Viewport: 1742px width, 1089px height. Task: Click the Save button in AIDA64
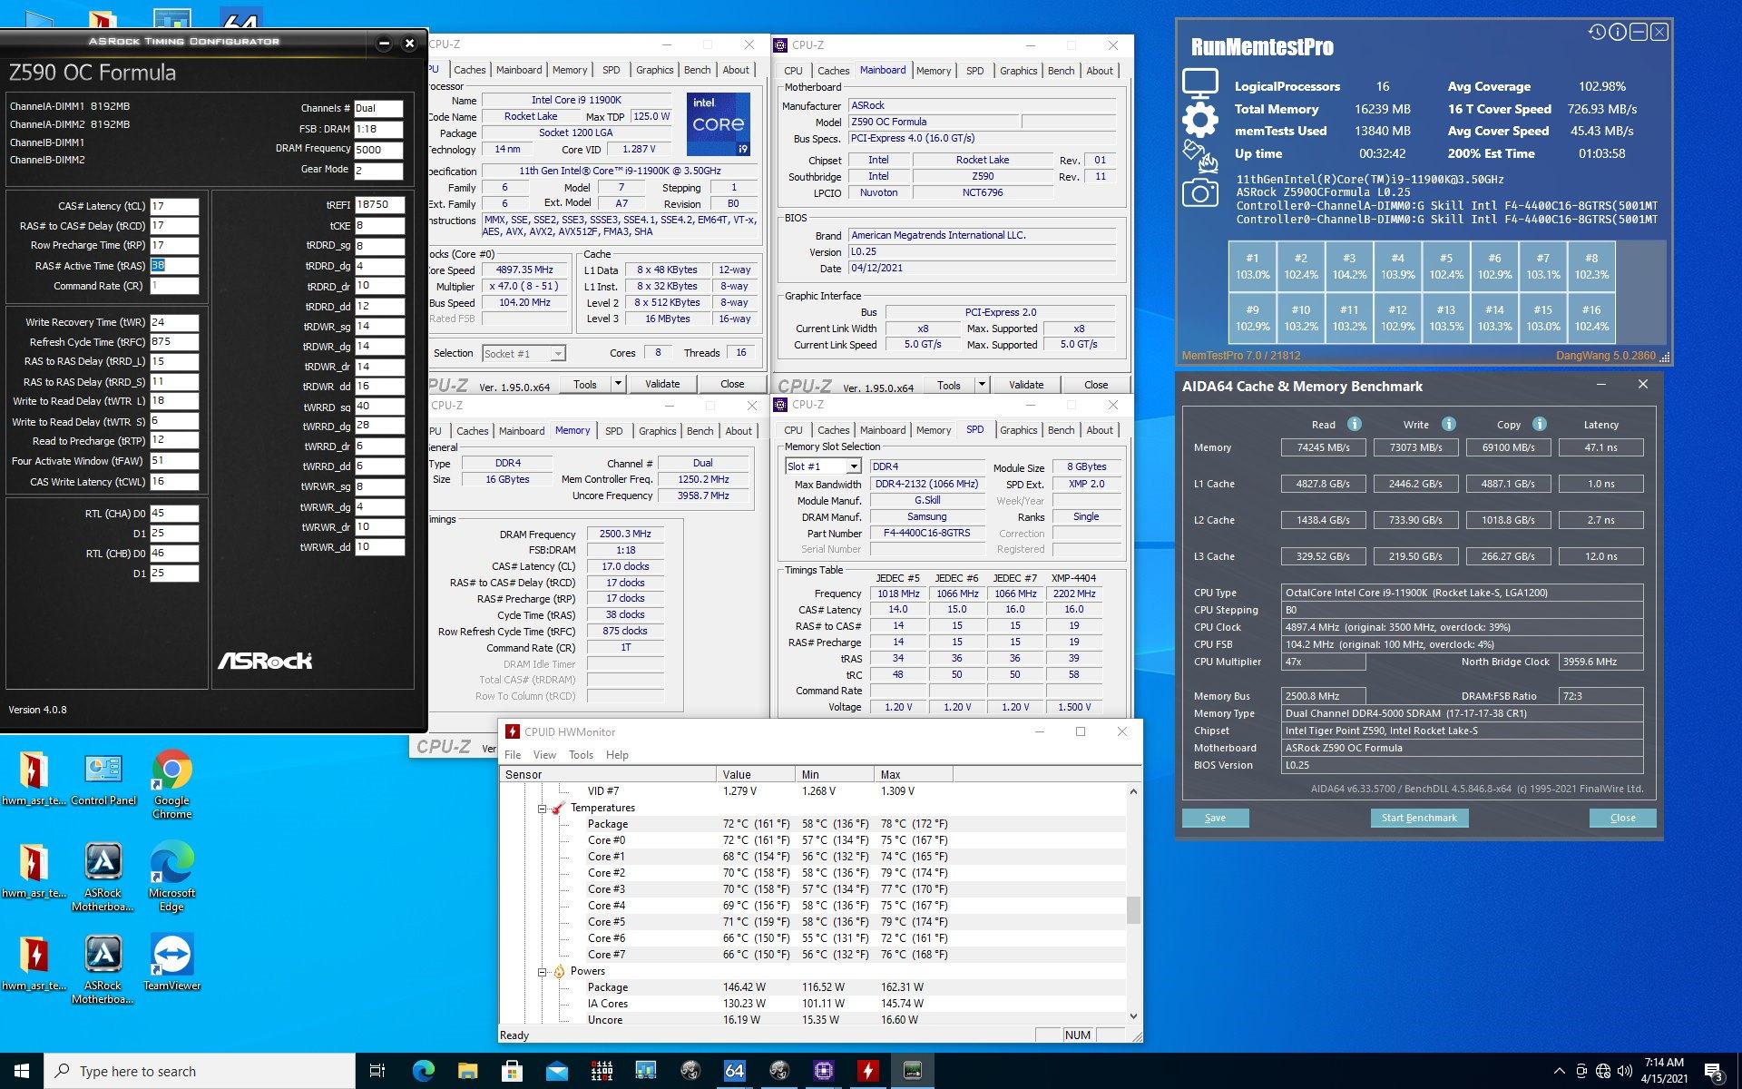[1215, 818]
